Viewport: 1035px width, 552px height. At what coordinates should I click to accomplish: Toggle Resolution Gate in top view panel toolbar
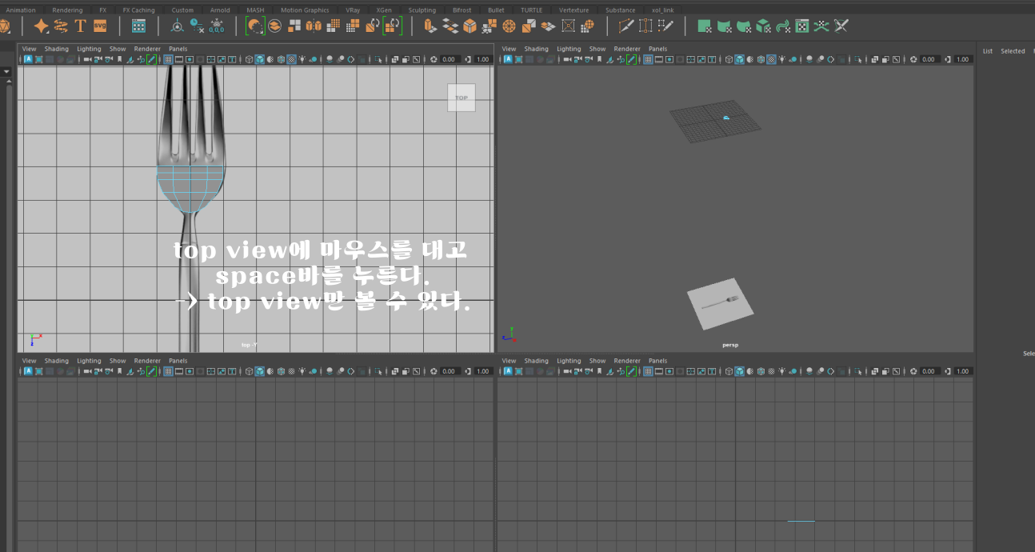click(x=190, y=59)
